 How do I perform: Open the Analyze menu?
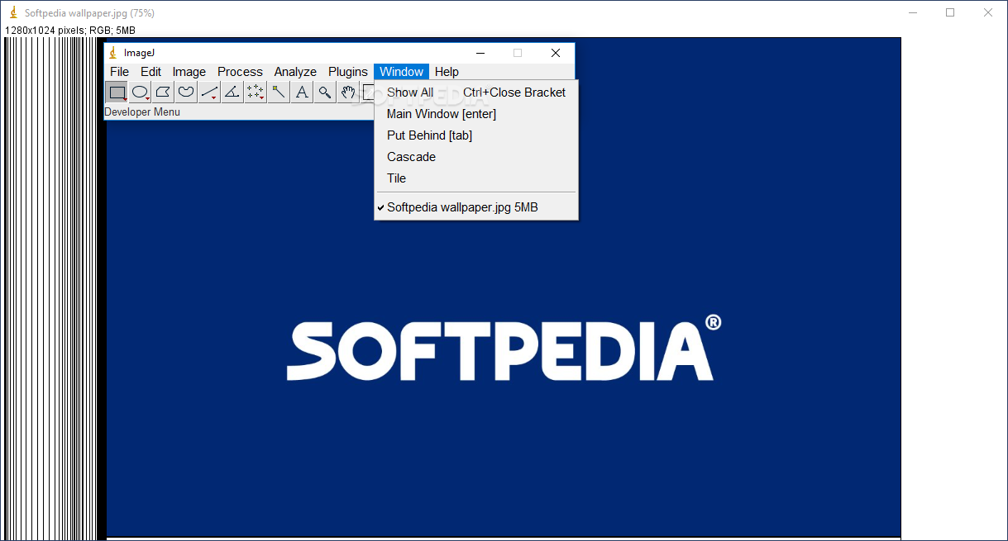click(x=295, y=72)
